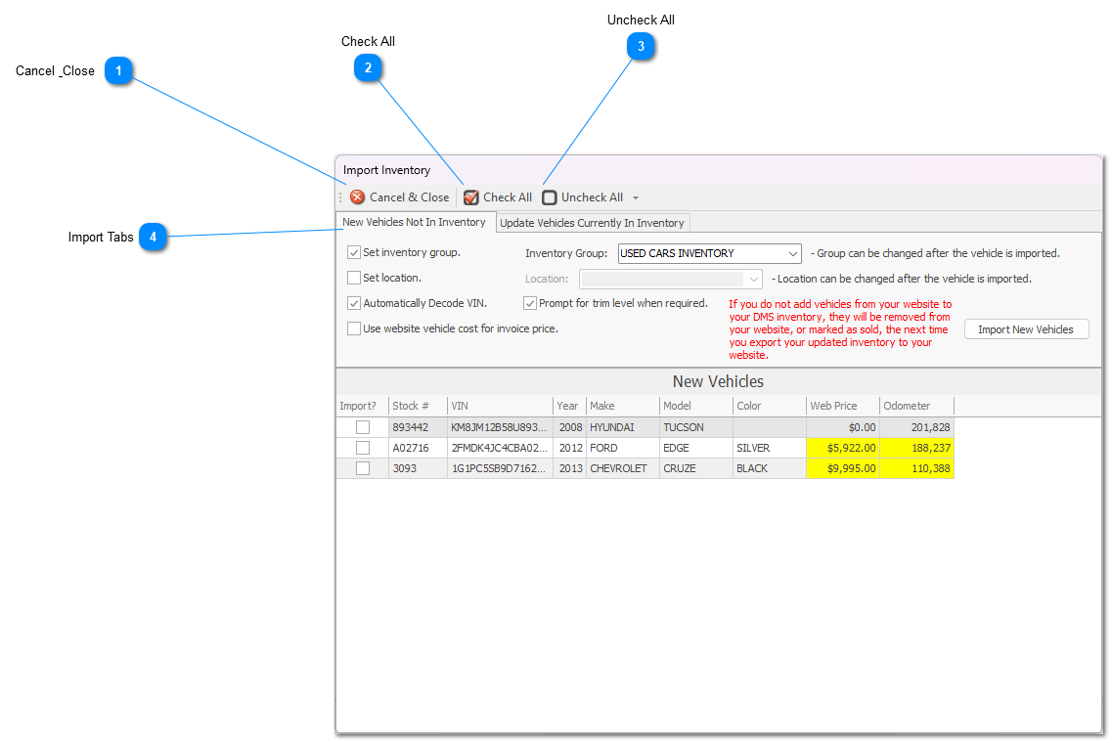1112x743 pixels.
Task: Click the Make column header
Action: pos(623,406)
